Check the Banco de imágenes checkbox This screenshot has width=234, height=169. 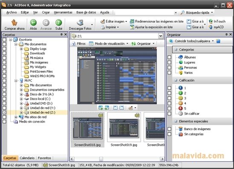(x=169, y=129)
